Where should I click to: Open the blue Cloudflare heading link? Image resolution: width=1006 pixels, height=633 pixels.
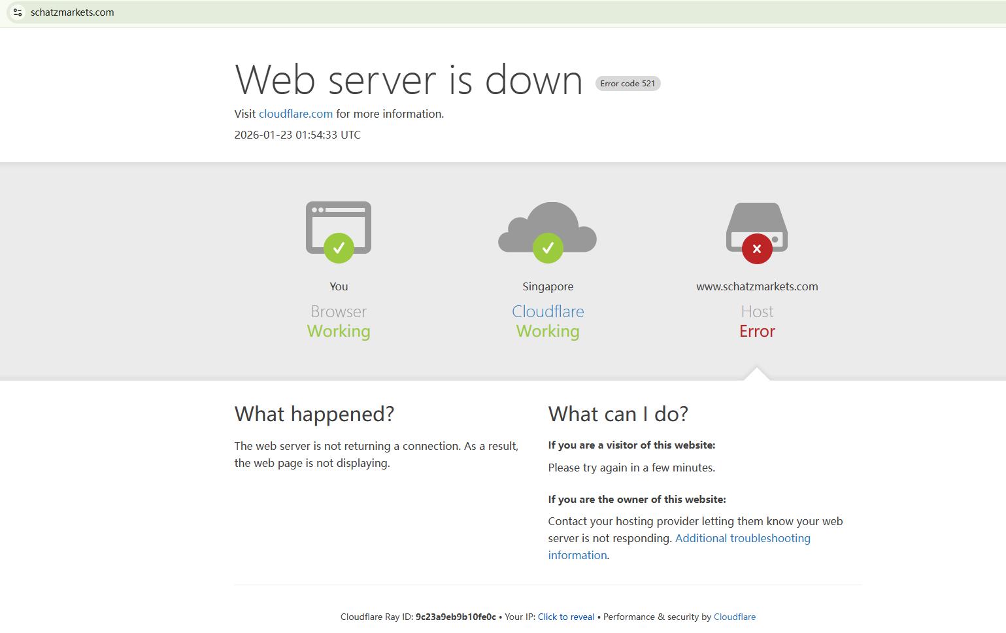548,311
